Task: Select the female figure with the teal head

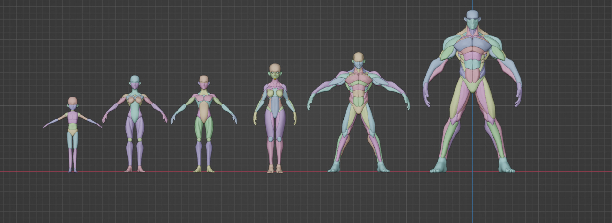Action: [x=135, y=124]
